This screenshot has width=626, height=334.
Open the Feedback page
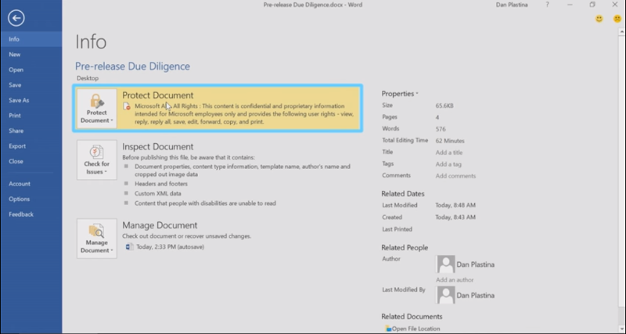31,214
